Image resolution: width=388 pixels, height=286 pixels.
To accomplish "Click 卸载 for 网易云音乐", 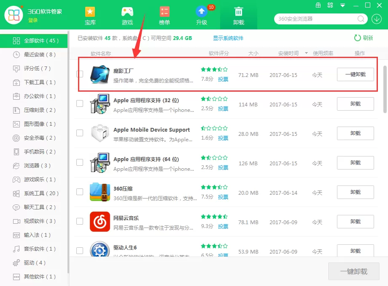I will click(x=356, y=222).
